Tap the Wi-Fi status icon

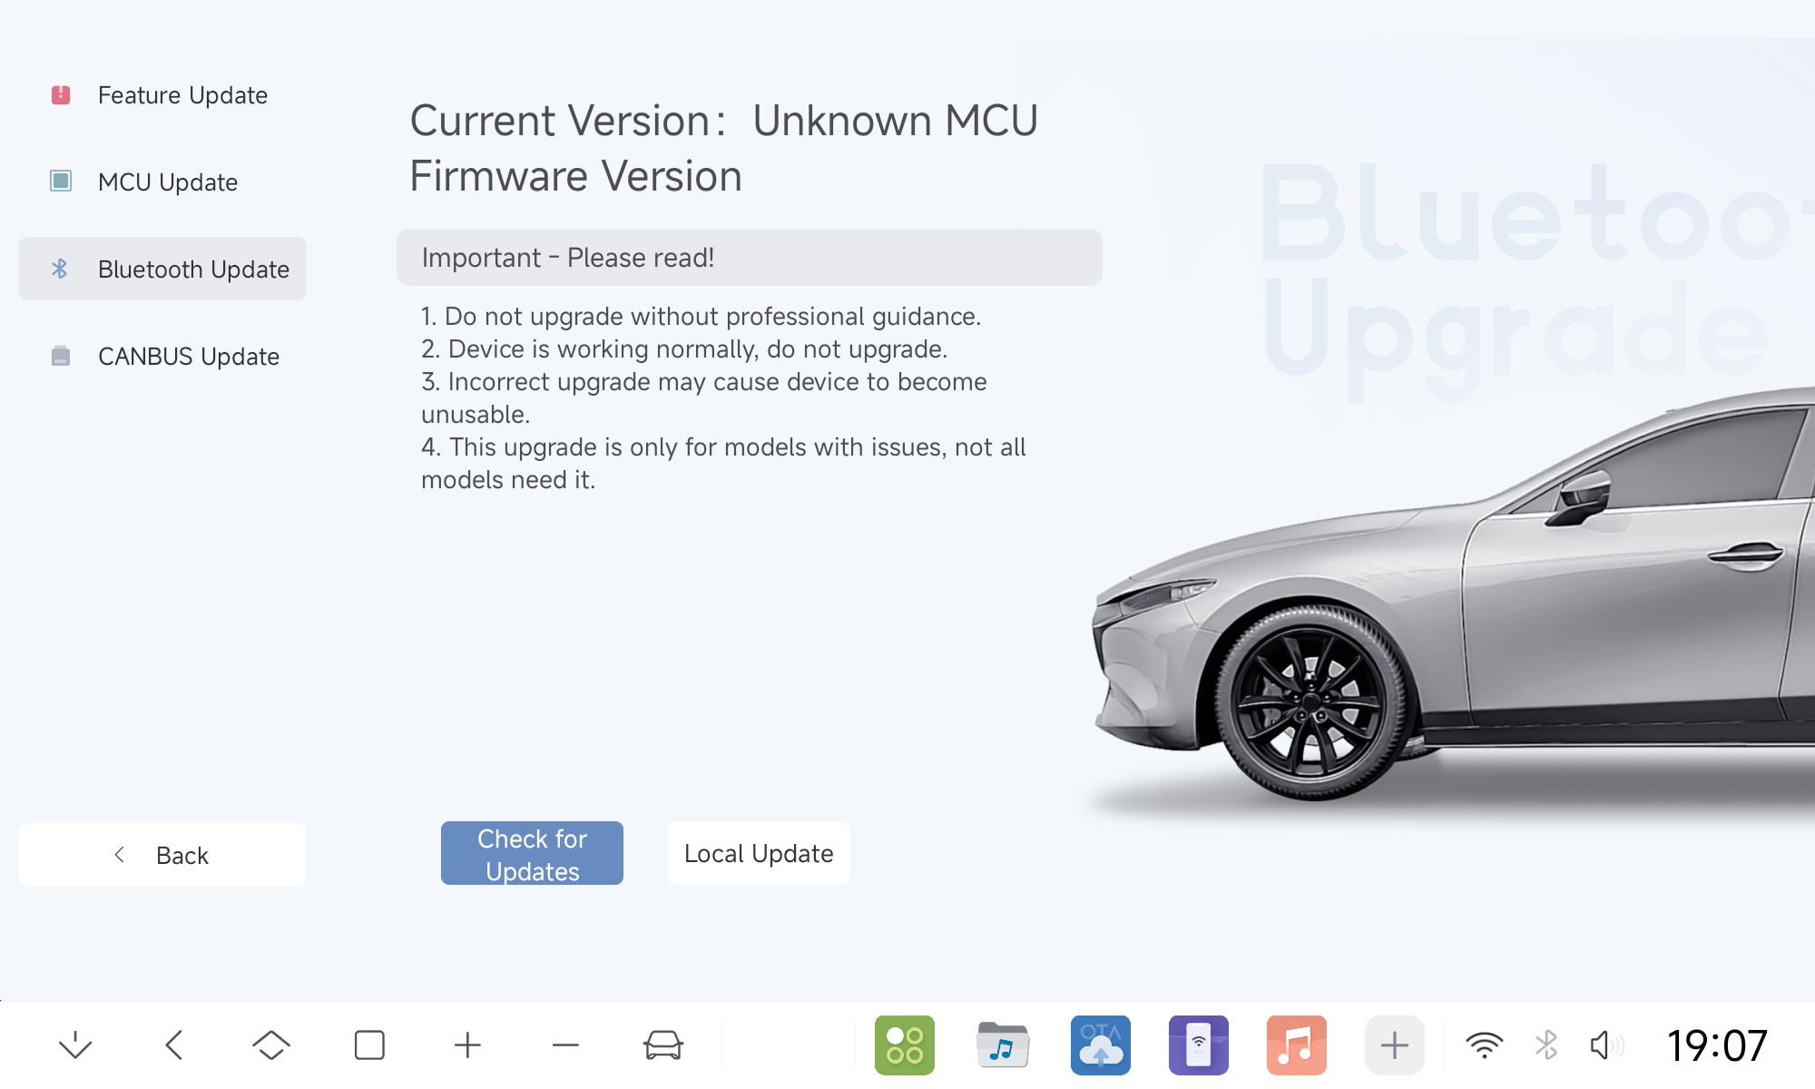point(1485,1045)
